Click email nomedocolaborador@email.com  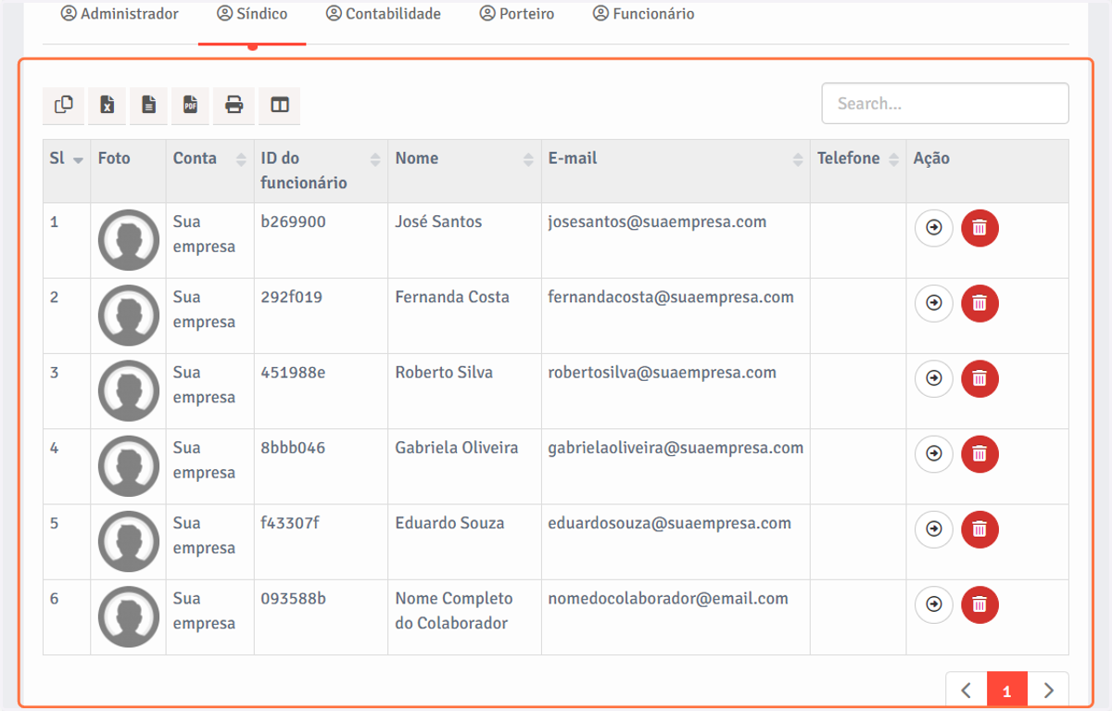[x=668, y=599]
